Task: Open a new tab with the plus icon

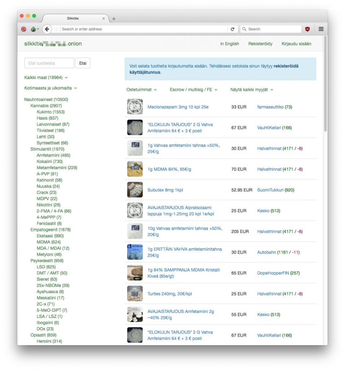Action: [114, 19]
